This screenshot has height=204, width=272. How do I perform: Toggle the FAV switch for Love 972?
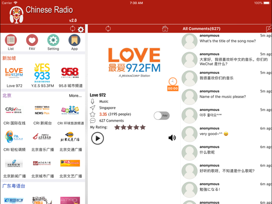tap(162, 115)
